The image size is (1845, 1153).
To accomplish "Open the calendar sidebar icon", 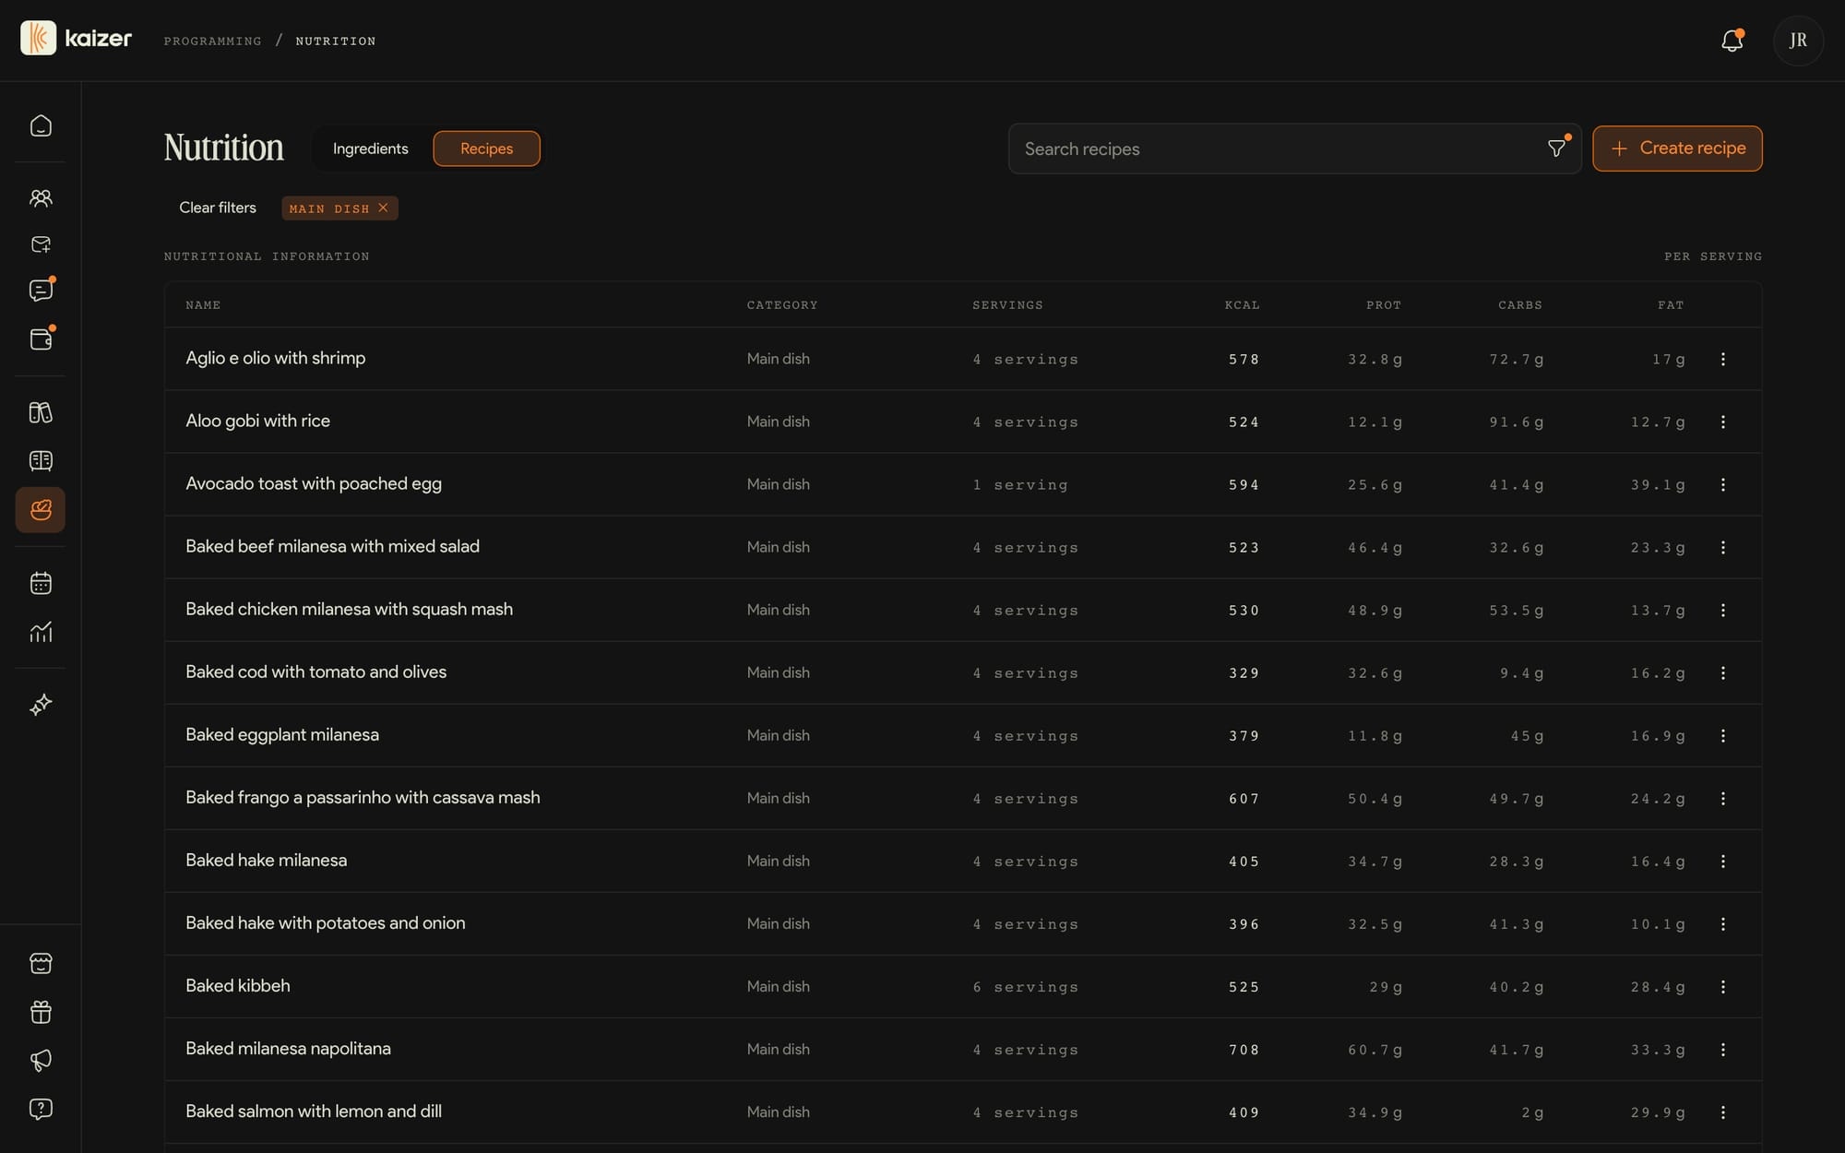I will click(x=41, y=583).
